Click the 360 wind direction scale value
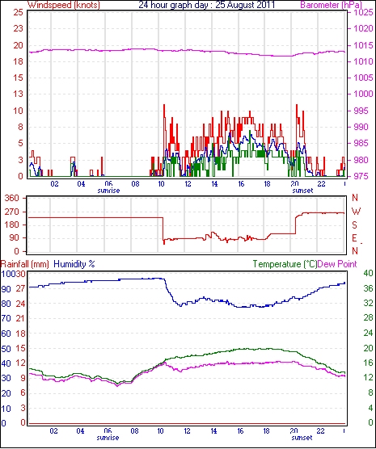The image size is (376, 449). pyautogui.click(x=12, y=198)
